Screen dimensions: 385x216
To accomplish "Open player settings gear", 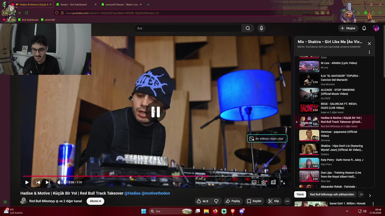I will click(x=264, y=182).
